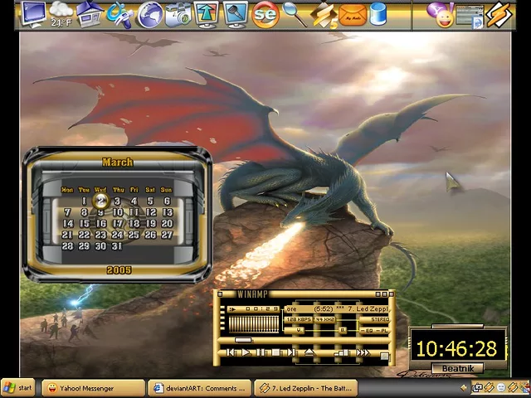Viewport: 531px width, 398px height.
Task: Open the magnifying glass search dock icon
Action: tap(294, 15)
